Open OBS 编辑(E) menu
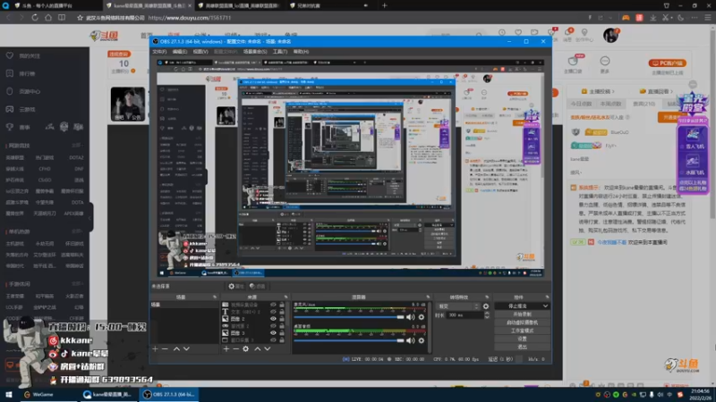 coord(180,52)
